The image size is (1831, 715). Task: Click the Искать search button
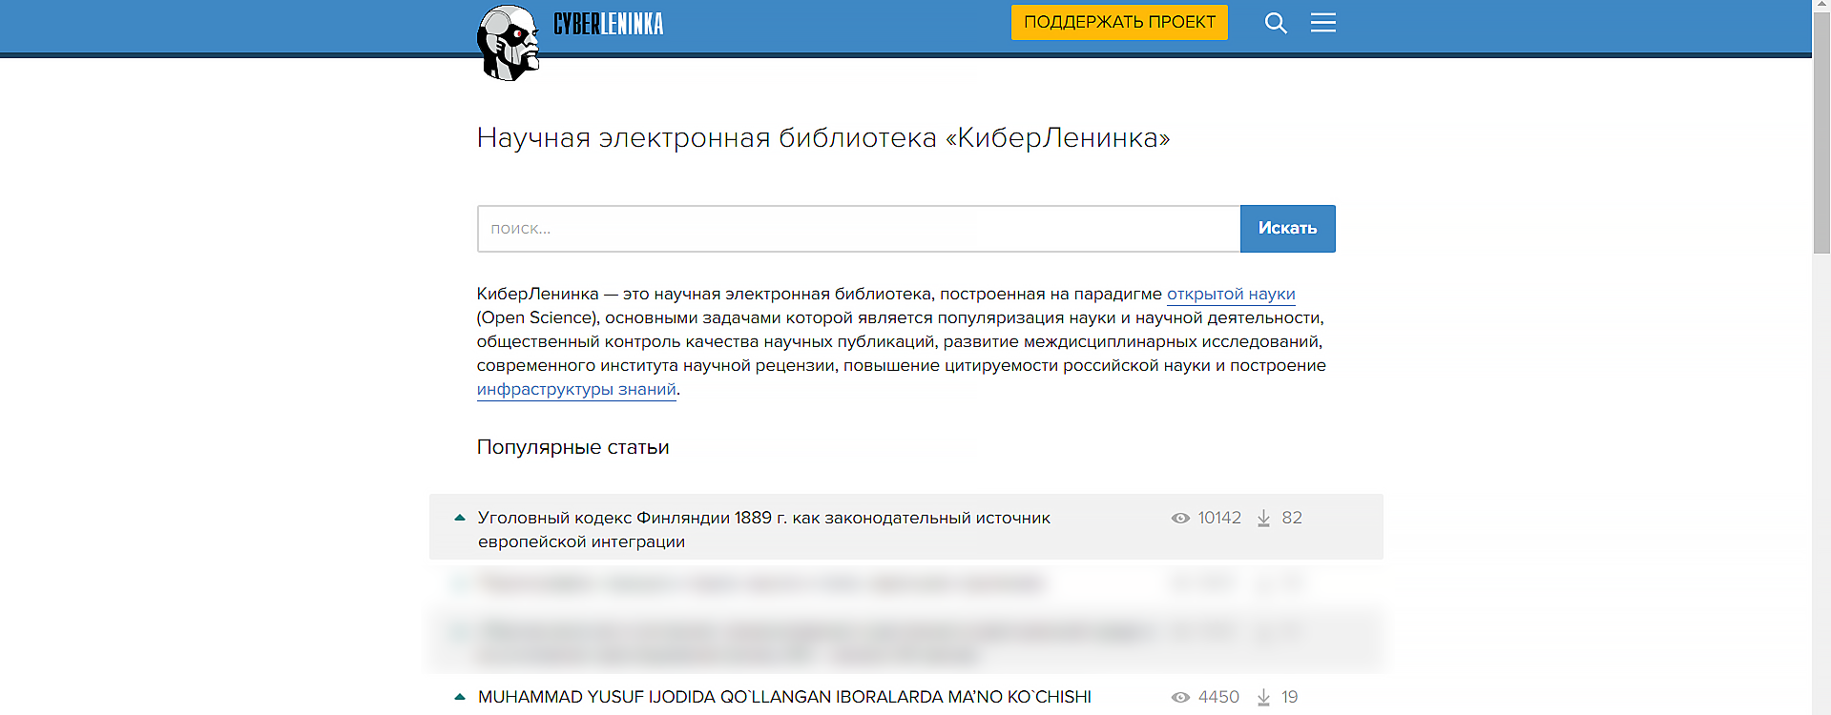click(1288, 229)
